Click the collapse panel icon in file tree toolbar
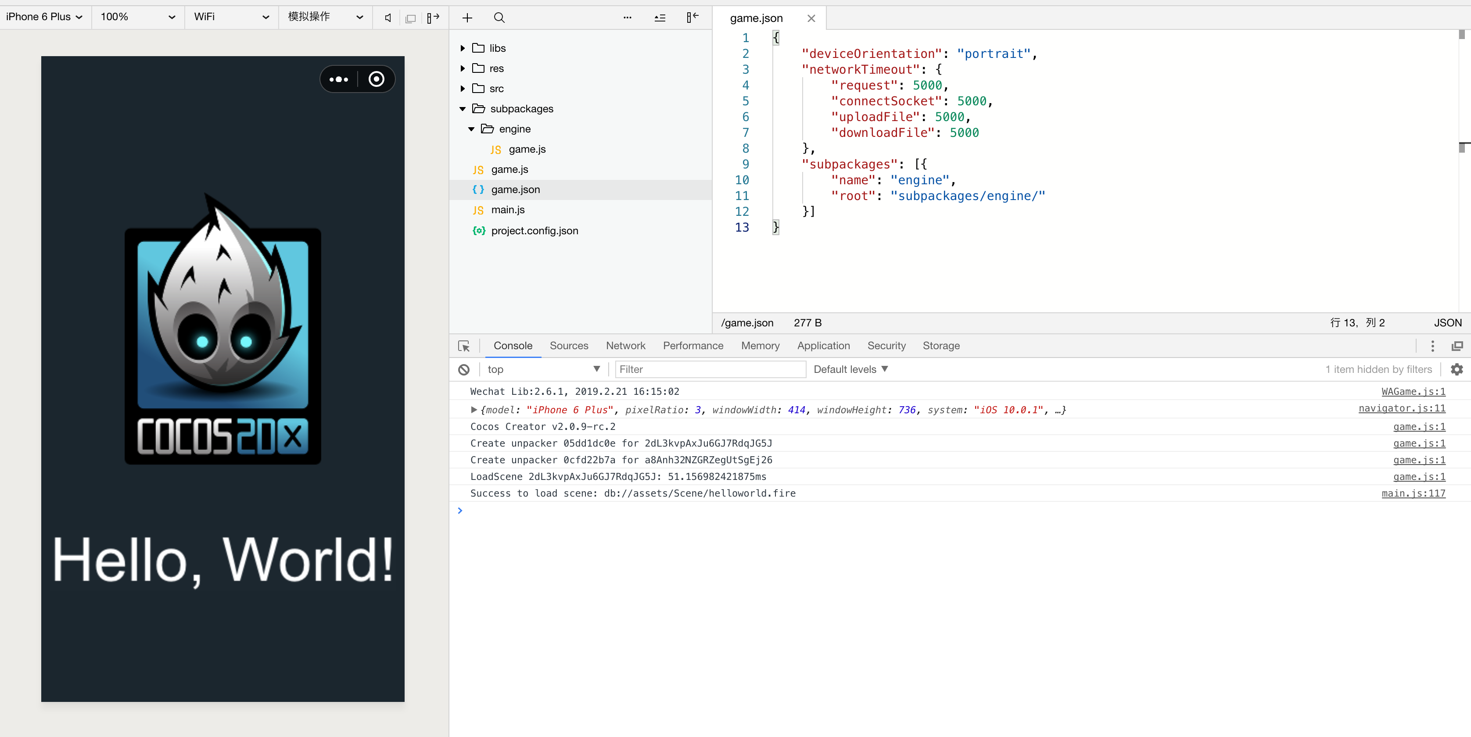1471x737 pixels. 692,18
